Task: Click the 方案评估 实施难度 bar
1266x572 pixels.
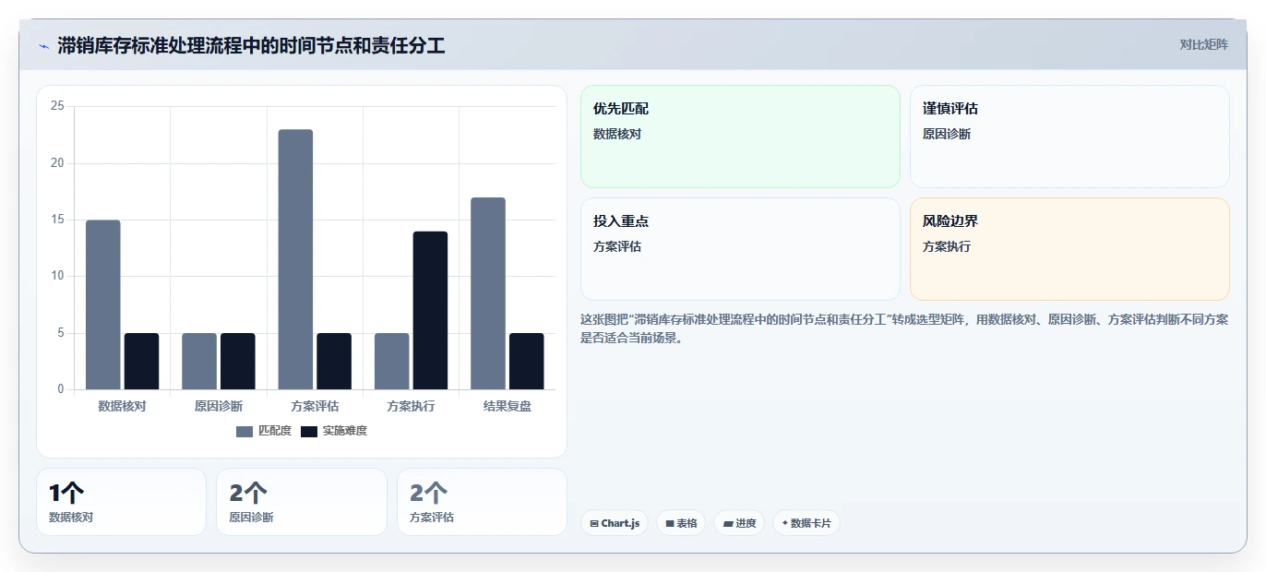Action: pos(334,361)
